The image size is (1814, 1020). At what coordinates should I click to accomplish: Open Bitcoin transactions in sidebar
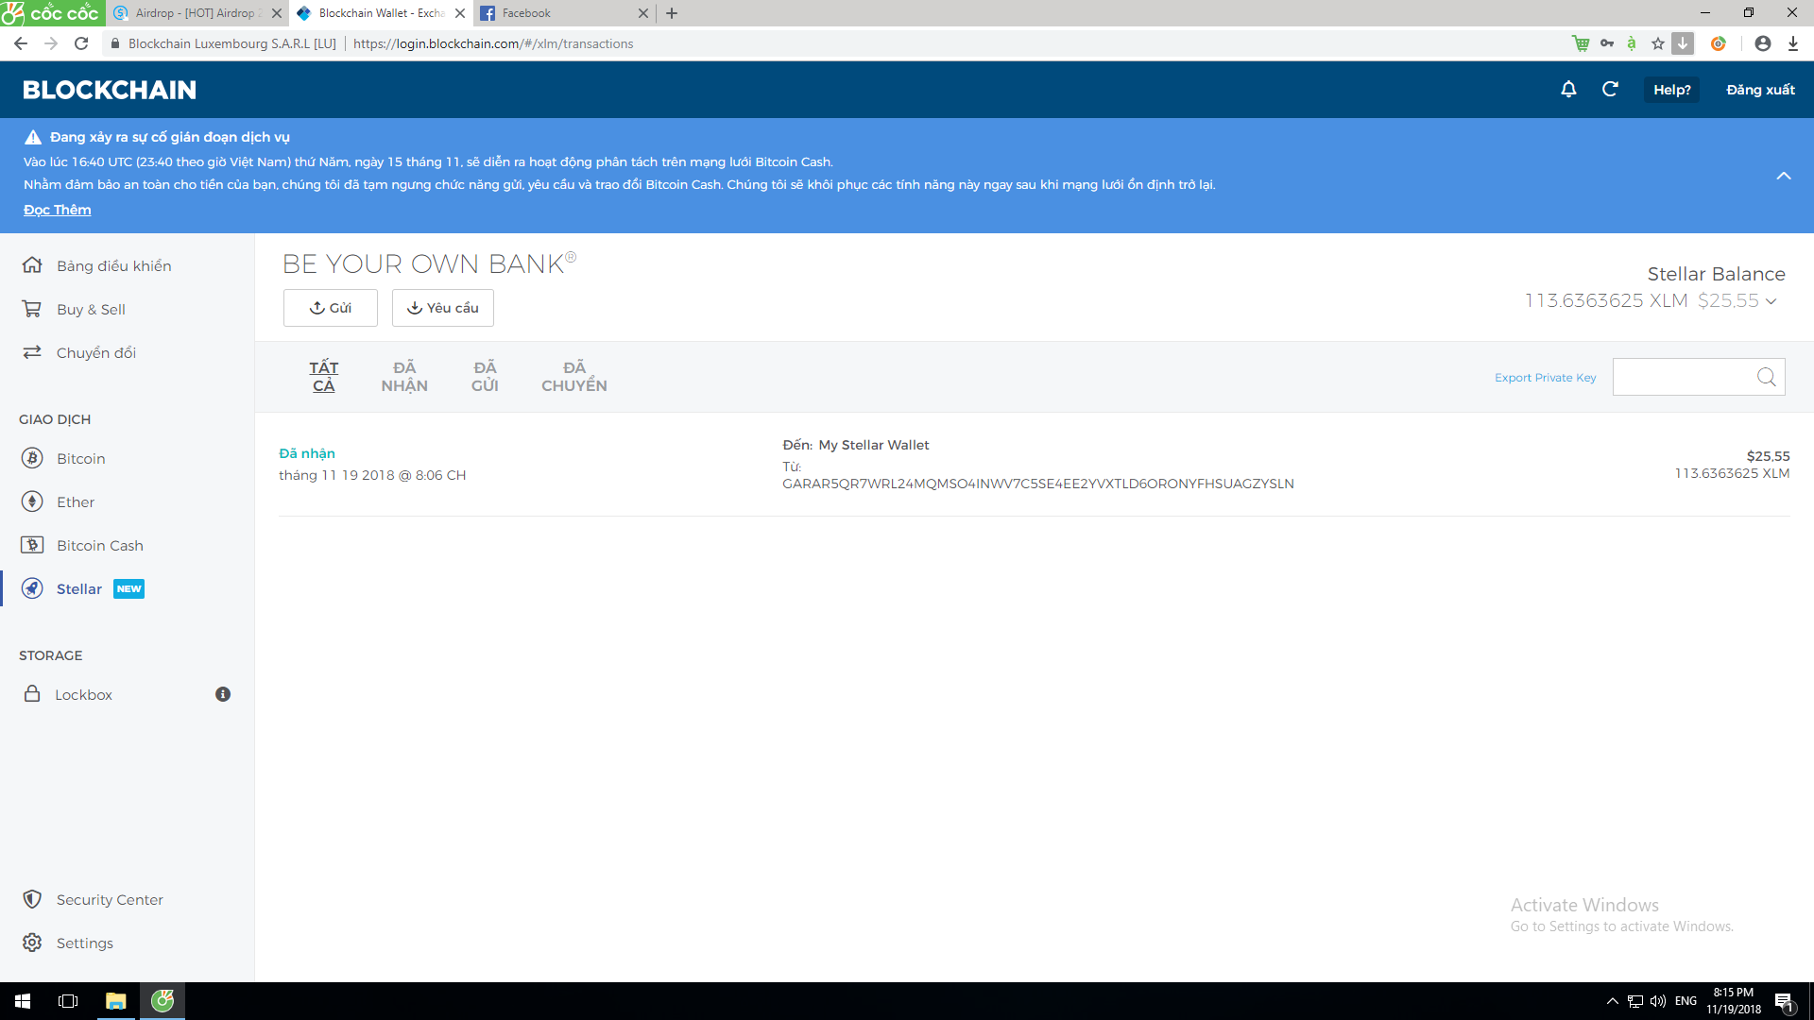[x=80, y=458]
